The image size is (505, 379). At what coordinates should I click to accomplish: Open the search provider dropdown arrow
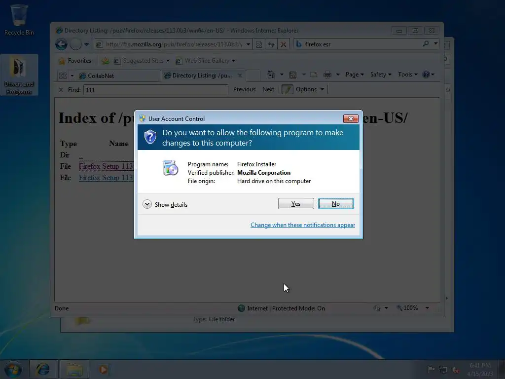[436, 43]
